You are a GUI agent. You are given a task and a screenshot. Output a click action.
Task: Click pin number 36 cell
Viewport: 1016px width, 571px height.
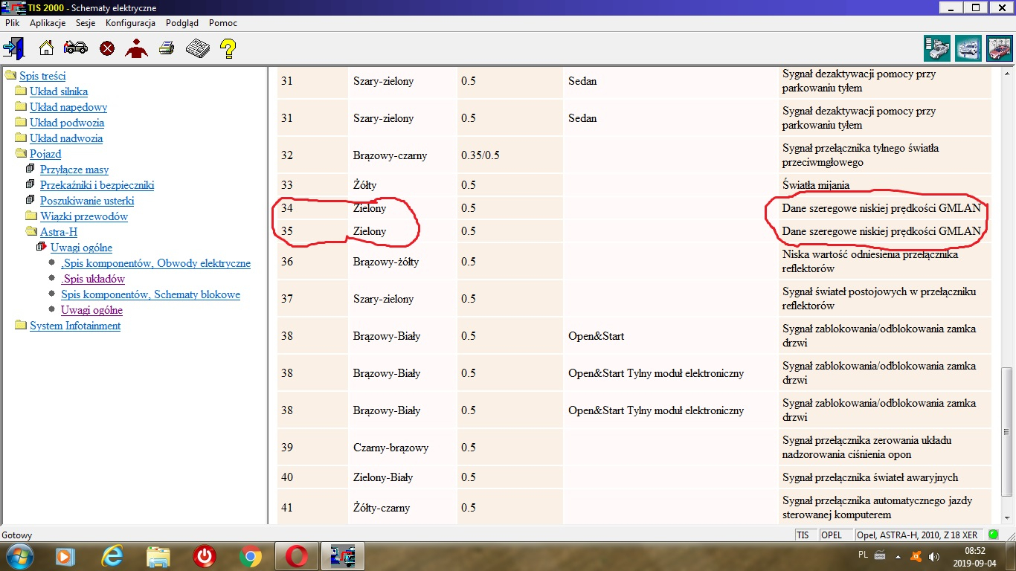click(x=312, y=262)
